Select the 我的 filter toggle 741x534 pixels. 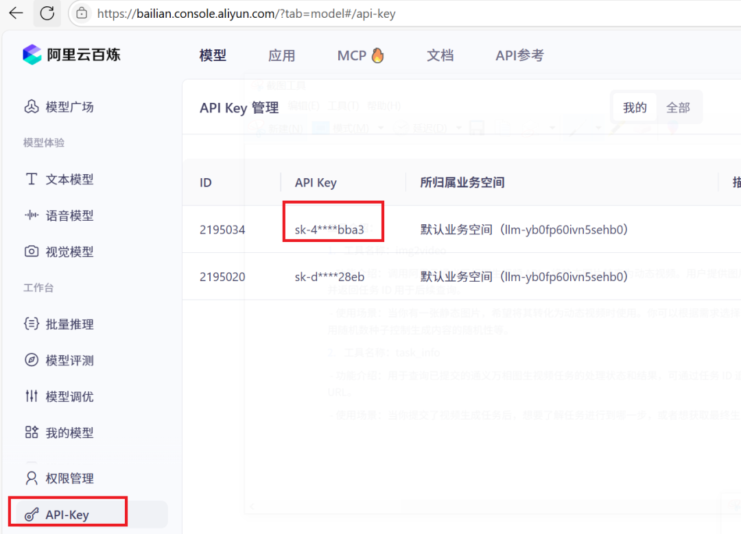click(x=634, y=108)
